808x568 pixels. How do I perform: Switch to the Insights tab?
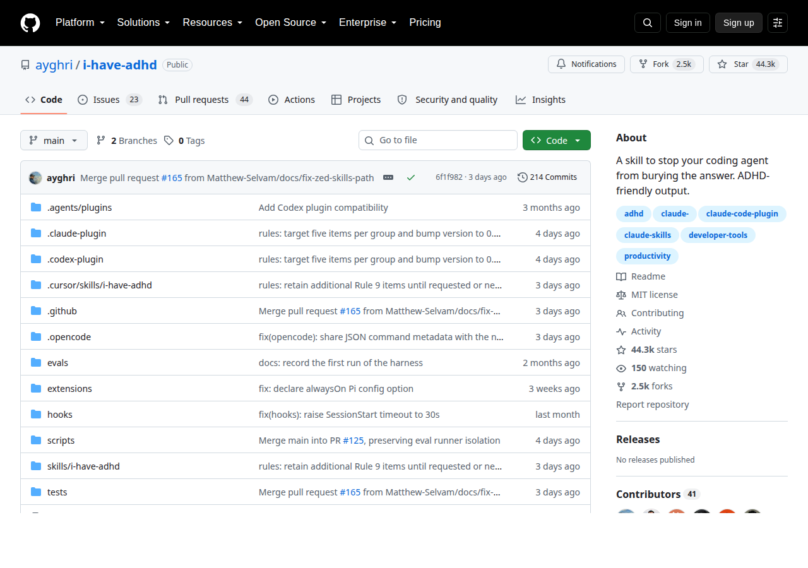click(x=540, y=100)
